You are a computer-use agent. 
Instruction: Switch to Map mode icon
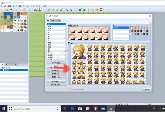pyautogui.click(x=35, y=10)
